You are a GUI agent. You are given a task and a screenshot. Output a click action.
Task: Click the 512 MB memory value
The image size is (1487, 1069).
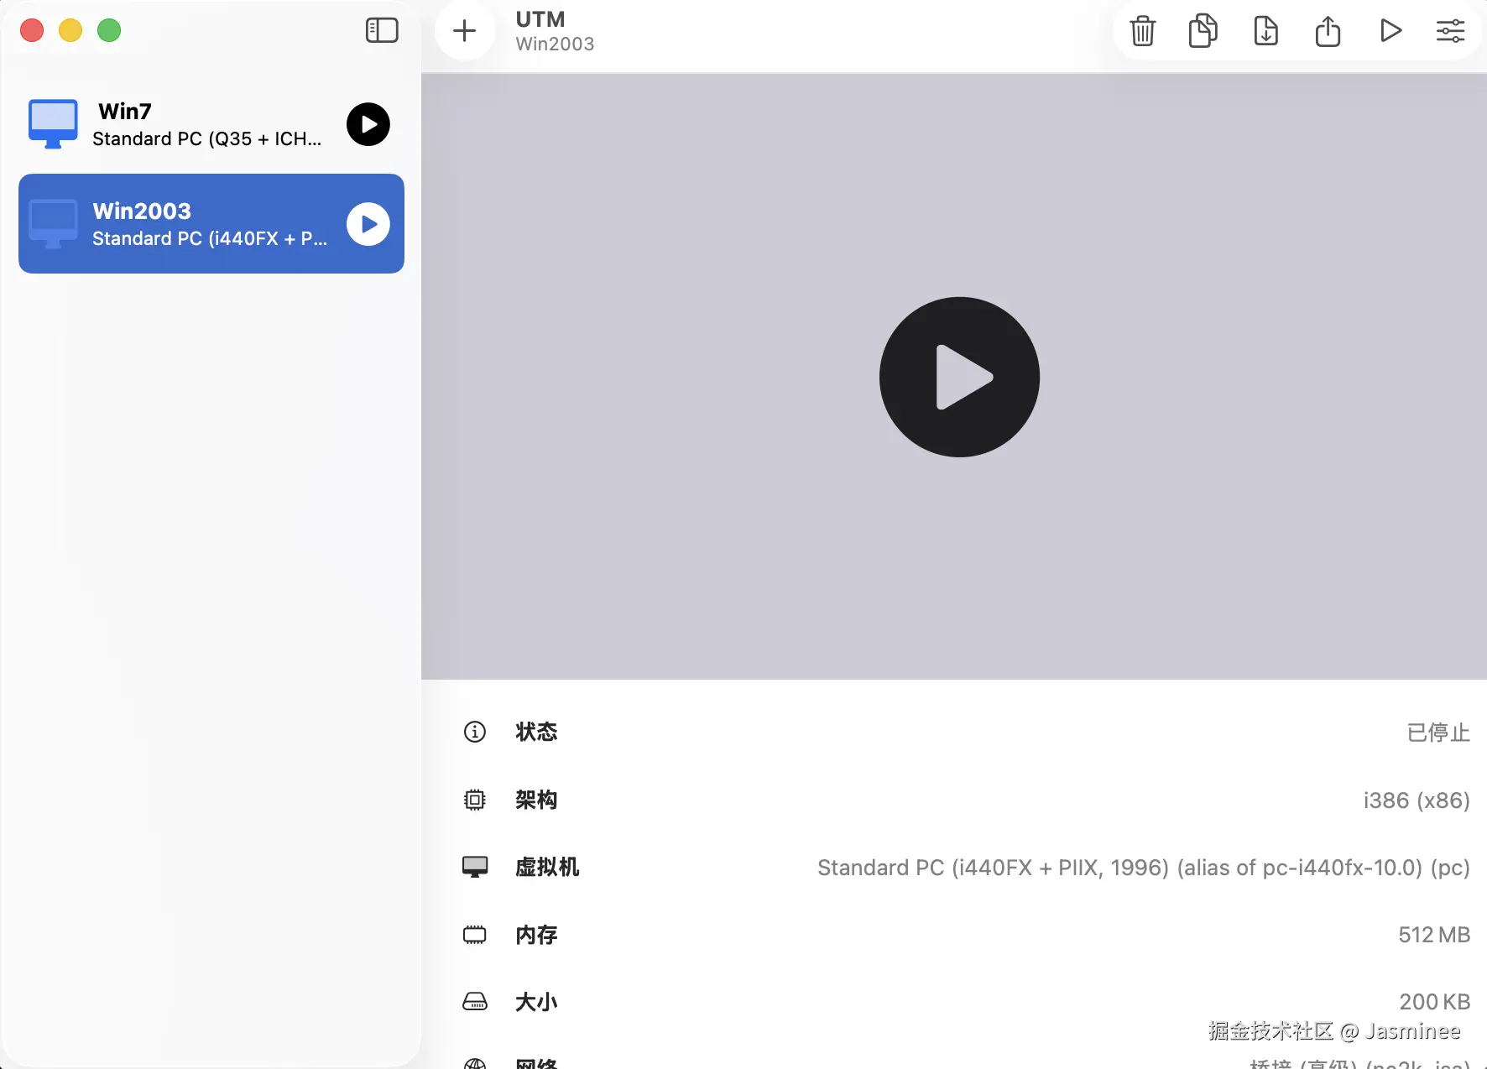coord(1434,935)
